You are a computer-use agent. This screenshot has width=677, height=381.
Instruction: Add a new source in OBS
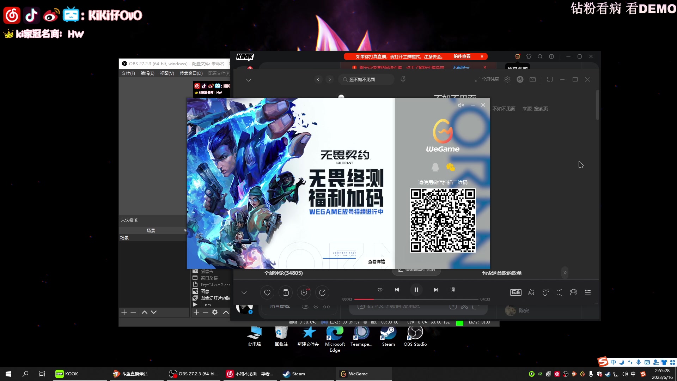click(196, 312)
